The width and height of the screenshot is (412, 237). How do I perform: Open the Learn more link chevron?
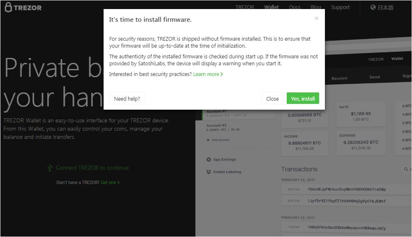click(x=221, y=74)
